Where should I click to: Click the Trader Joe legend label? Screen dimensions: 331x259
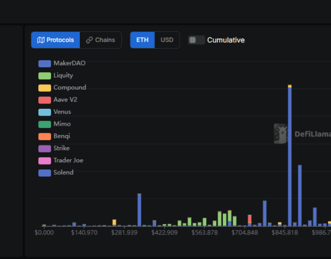tap(68, 160)
